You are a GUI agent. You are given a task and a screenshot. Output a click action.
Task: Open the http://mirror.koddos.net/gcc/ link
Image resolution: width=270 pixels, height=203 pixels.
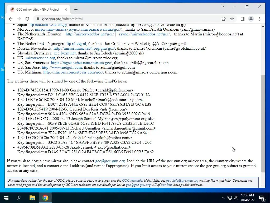(90, 34)
